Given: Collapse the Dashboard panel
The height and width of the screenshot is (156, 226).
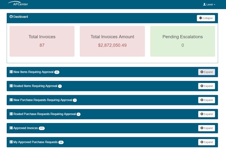Looking at the screenshot, I should tap(206, 18).
